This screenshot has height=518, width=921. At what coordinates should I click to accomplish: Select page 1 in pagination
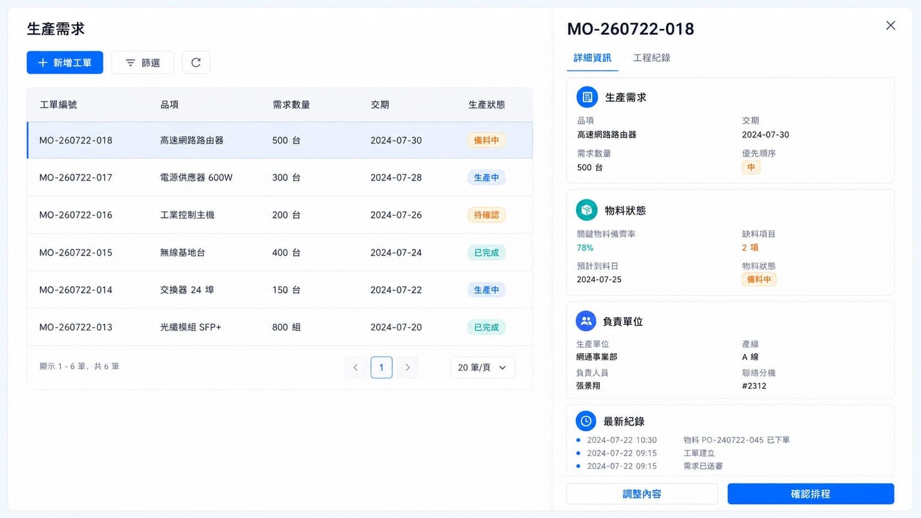pos(381,367)
